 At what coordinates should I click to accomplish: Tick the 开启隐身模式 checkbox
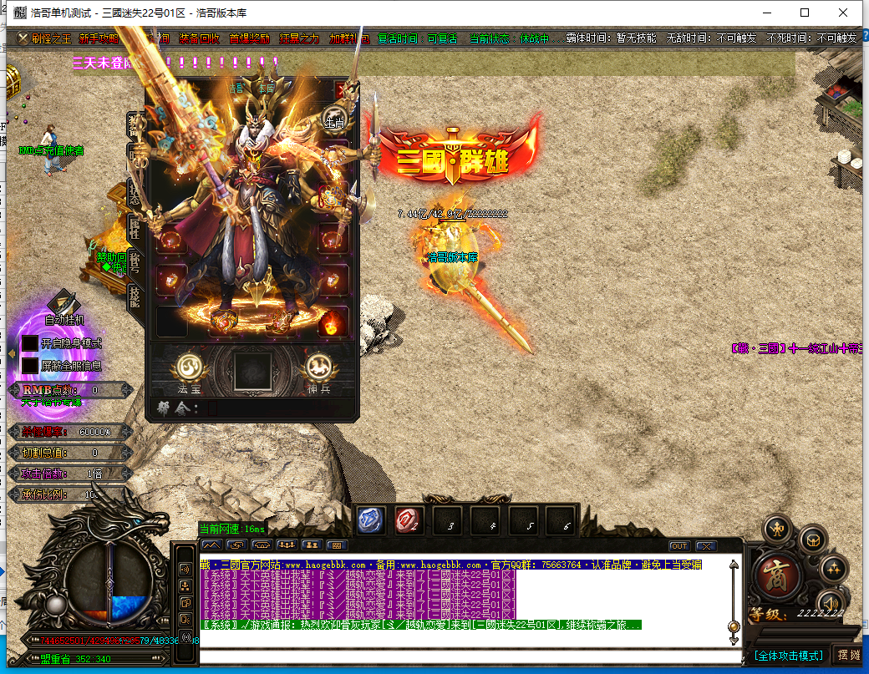(x=29, y=343)
